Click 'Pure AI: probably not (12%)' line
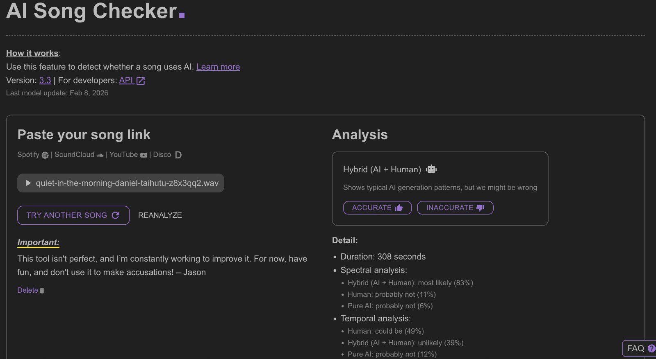Image resolution: width=656 pixels, height=359 pixels. (392, 354)
